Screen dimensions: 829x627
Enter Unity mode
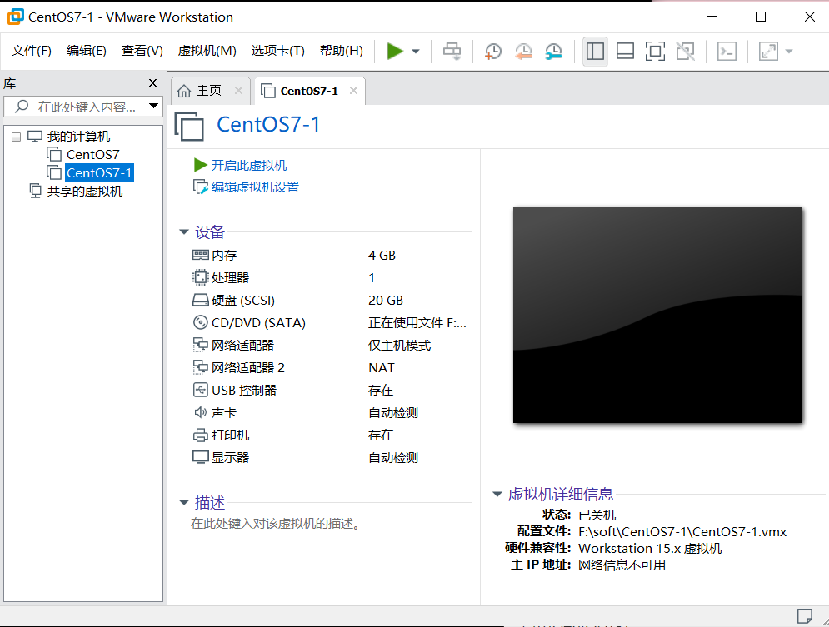(x=685, y=51)
